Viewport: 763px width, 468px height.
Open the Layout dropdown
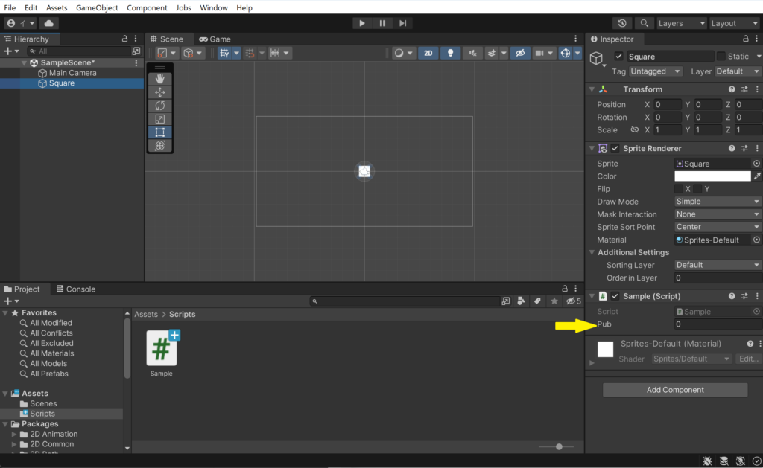pyautogui.click(x=734, y=23)
